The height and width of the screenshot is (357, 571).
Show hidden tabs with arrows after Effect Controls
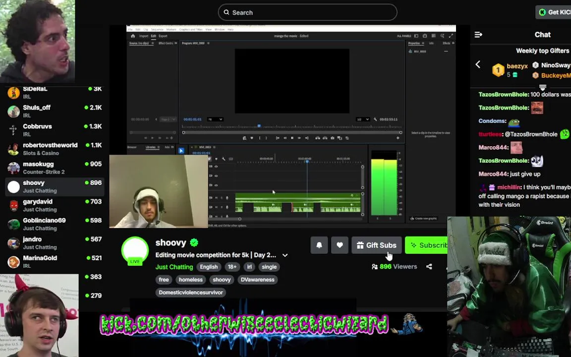pos(176,43)
